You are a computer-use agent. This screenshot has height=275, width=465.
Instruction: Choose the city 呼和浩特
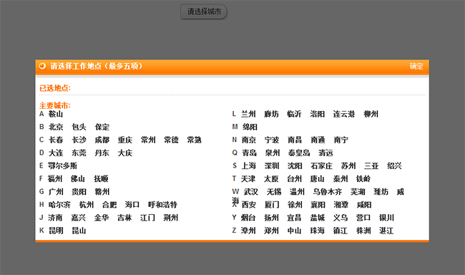(163, 205)
